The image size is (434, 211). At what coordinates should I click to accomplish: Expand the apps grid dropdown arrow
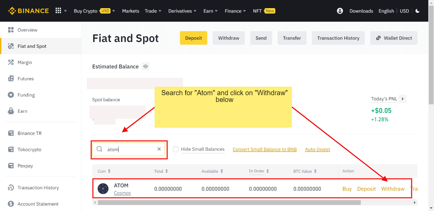tap(65, 11)
